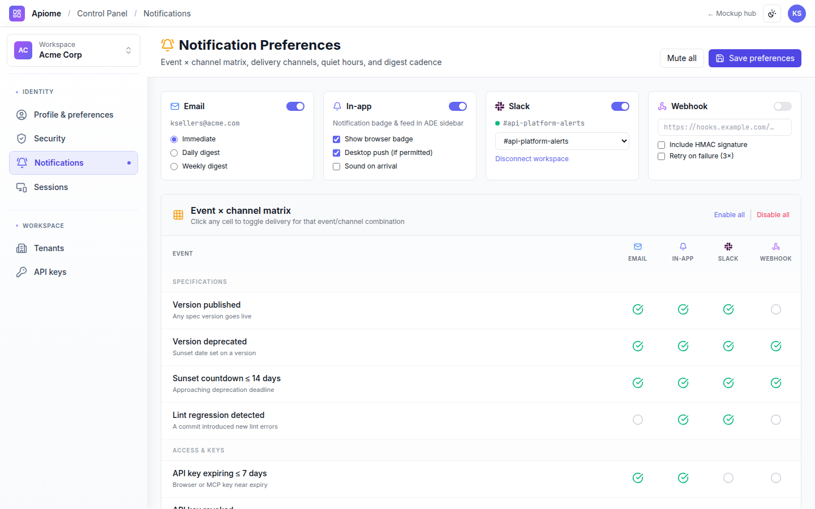Screen dimensions: 815x509
Task: Go to API keys
Action: (x=74, y=272)
